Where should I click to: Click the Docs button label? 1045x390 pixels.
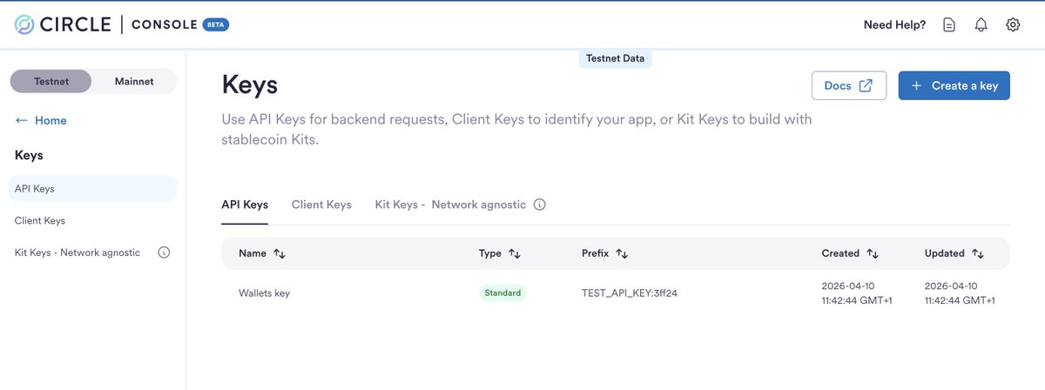coord(838,85)
